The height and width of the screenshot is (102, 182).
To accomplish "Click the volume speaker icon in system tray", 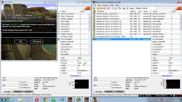I will point(165,99).
